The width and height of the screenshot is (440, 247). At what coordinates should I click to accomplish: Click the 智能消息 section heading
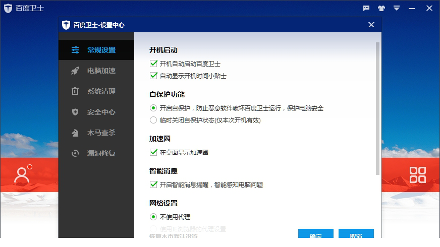(163, 171)
